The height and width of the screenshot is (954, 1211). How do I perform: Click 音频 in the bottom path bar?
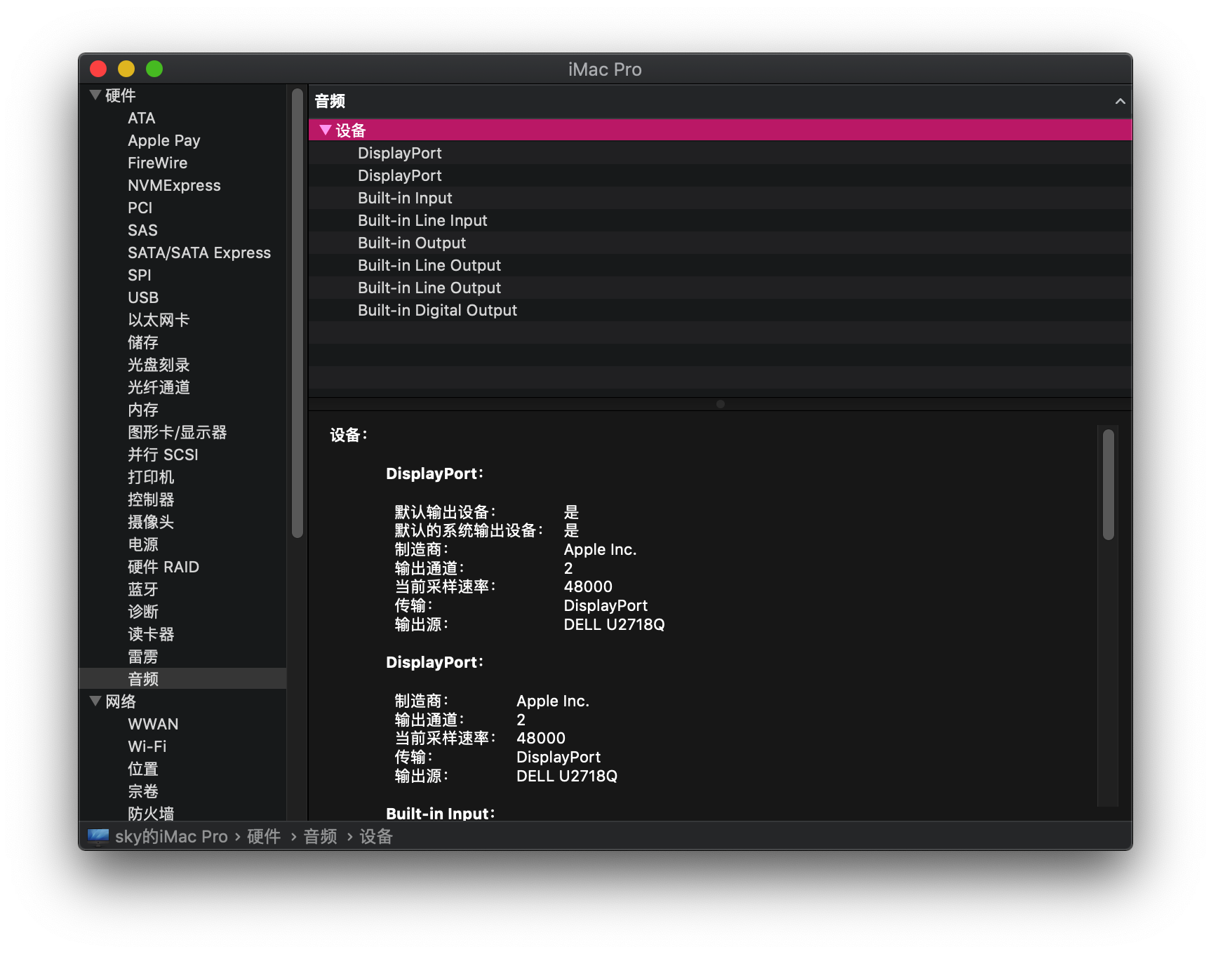pos(320,836)
